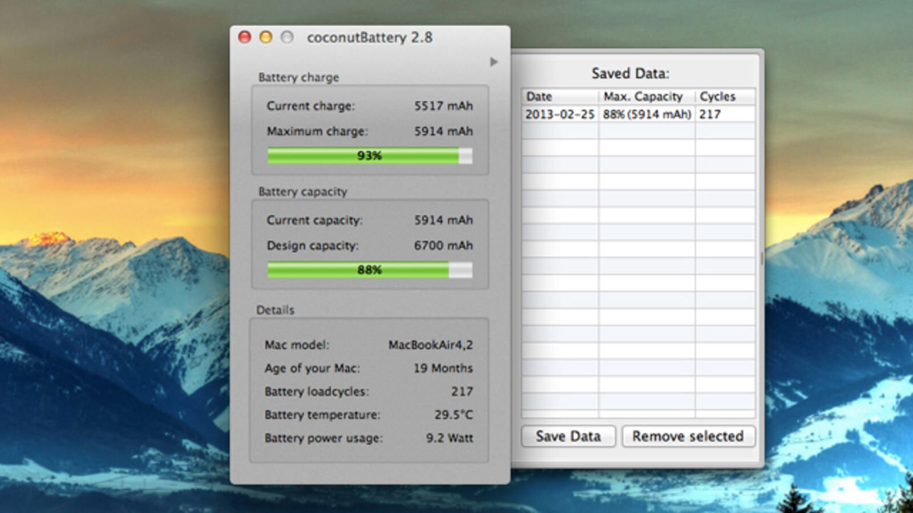The image size is (913, 513).
Task: Click the Mac model value MacBookAir4,2
Action: (430, 345)
